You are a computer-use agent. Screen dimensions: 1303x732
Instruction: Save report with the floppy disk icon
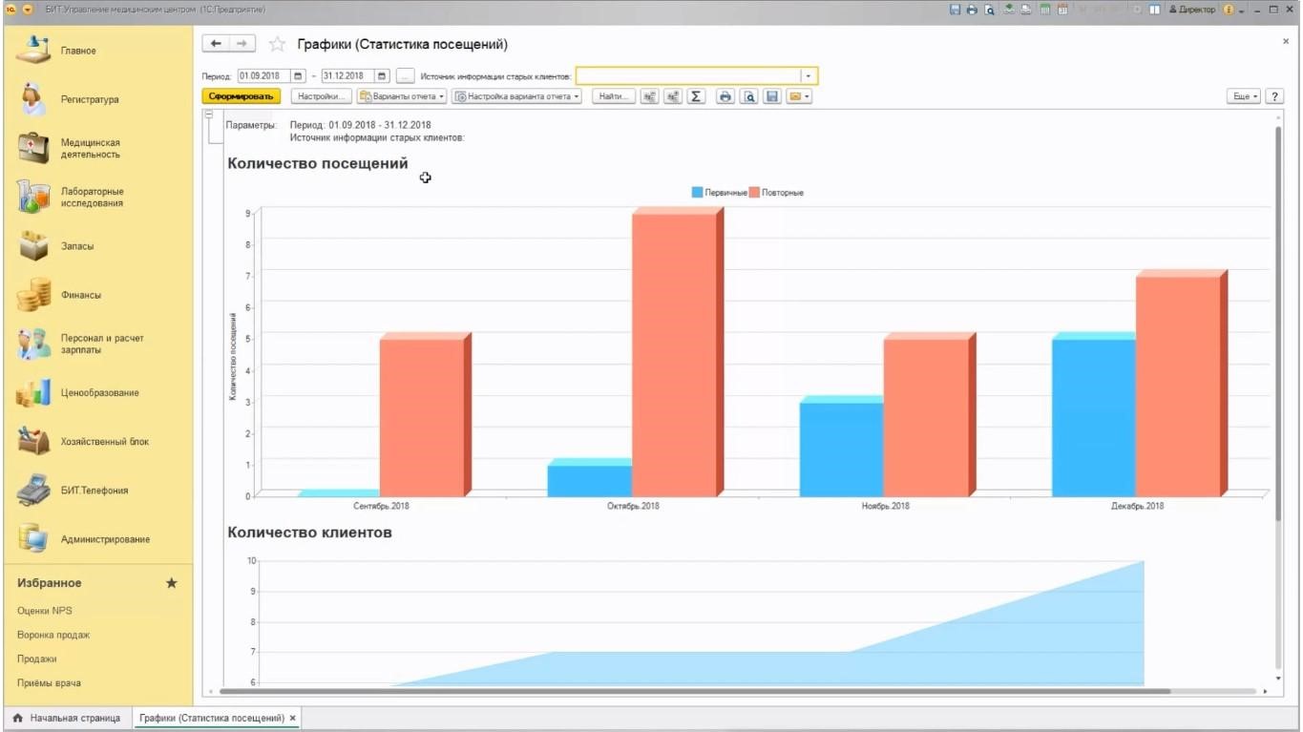[772, 96]
